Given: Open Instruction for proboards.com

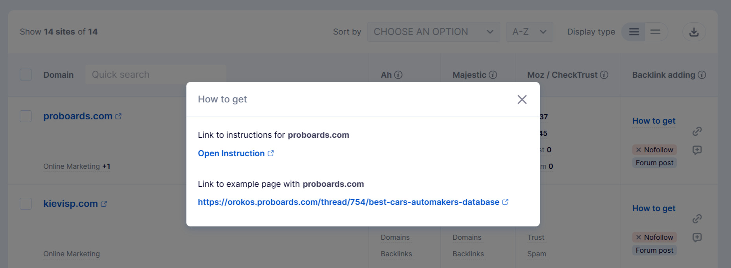Looking at the screenshot, I should 232,153.
